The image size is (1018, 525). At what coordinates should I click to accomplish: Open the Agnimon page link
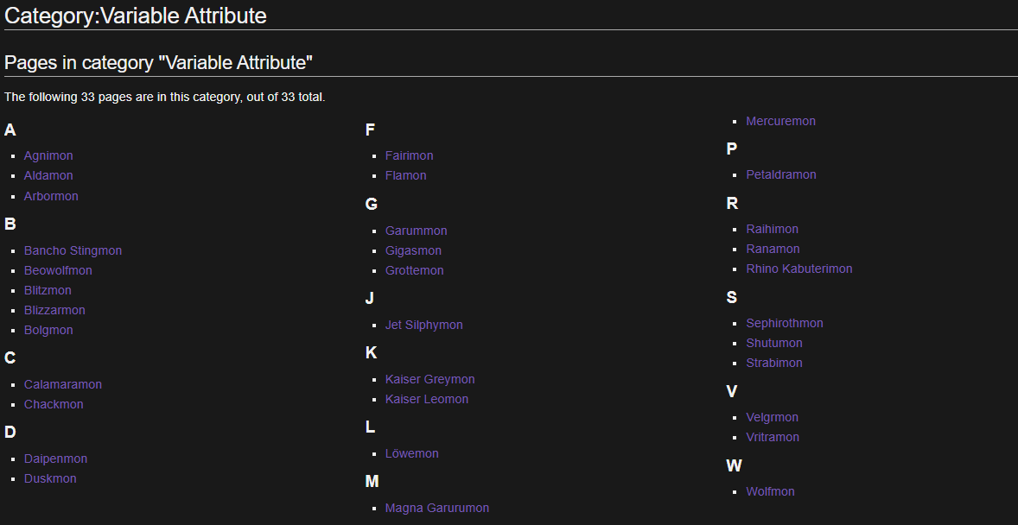(x=48, y=155)
